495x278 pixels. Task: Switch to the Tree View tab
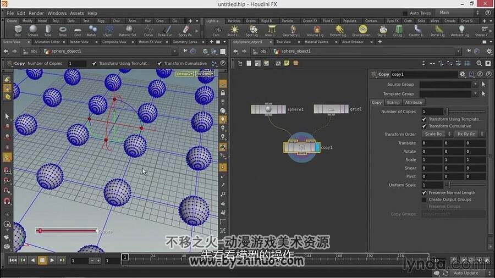click(x=283, y=42)
